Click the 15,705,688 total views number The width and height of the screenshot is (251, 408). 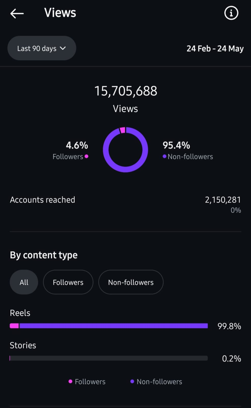click(126, 91)
